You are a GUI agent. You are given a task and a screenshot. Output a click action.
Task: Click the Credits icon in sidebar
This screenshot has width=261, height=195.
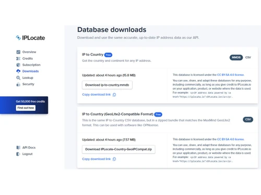18,59
